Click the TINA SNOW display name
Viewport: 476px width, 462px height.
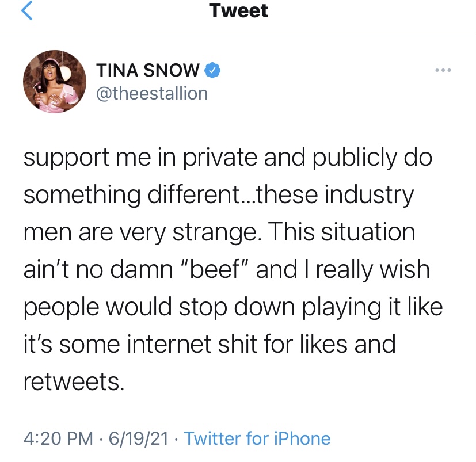[148, 70]
